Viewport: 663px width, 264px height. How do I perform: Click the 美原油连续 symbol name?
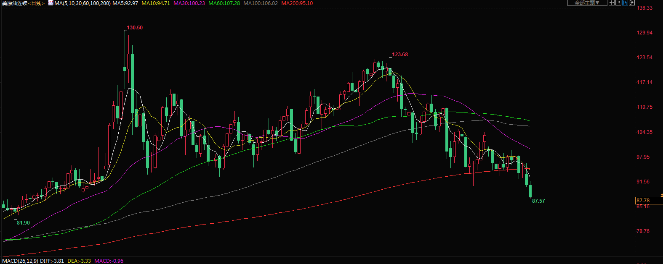pyautogui.click(x=14, y=3)
